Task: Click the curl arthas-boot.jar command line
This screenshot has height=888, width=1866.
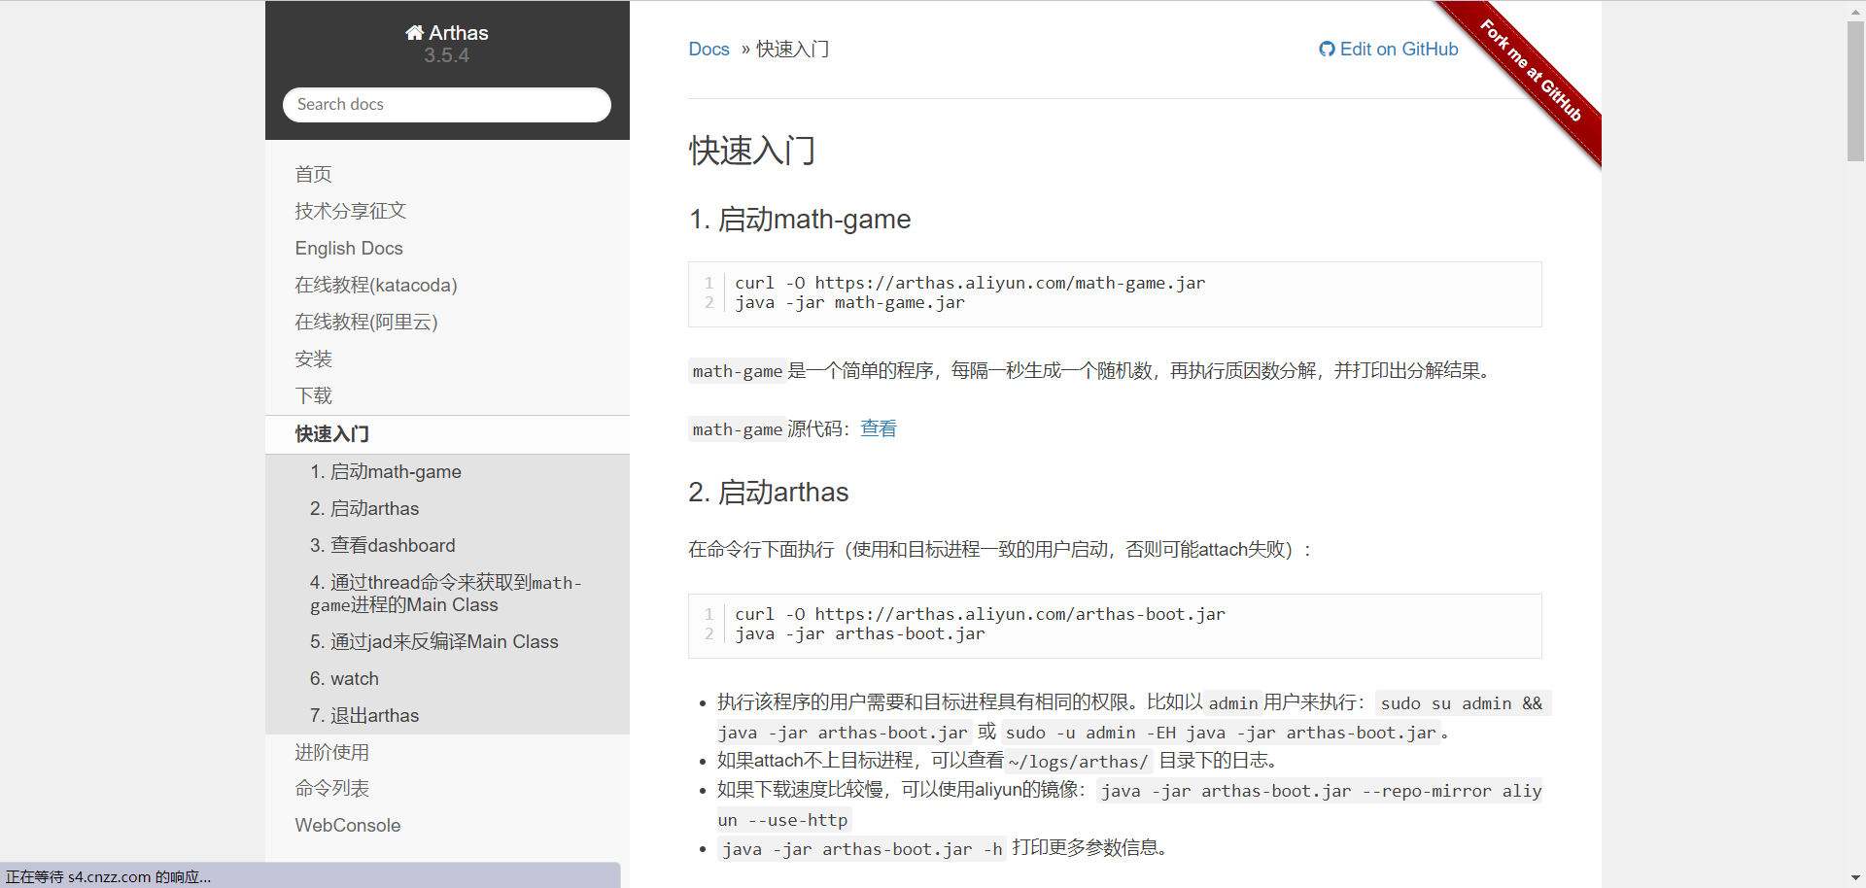Action: [x=980, y=614]
